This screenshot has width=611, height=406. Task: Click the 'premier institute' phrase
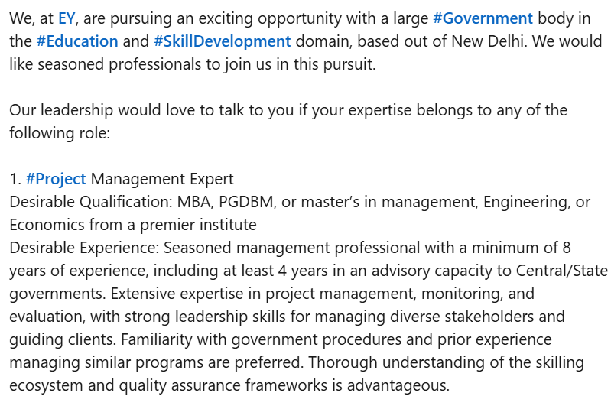[x=198, y=226]
